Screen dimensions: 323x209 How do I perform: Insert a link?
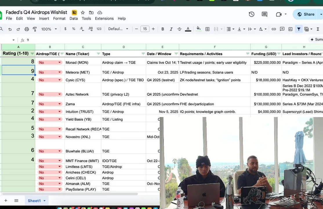pos(273,29)
